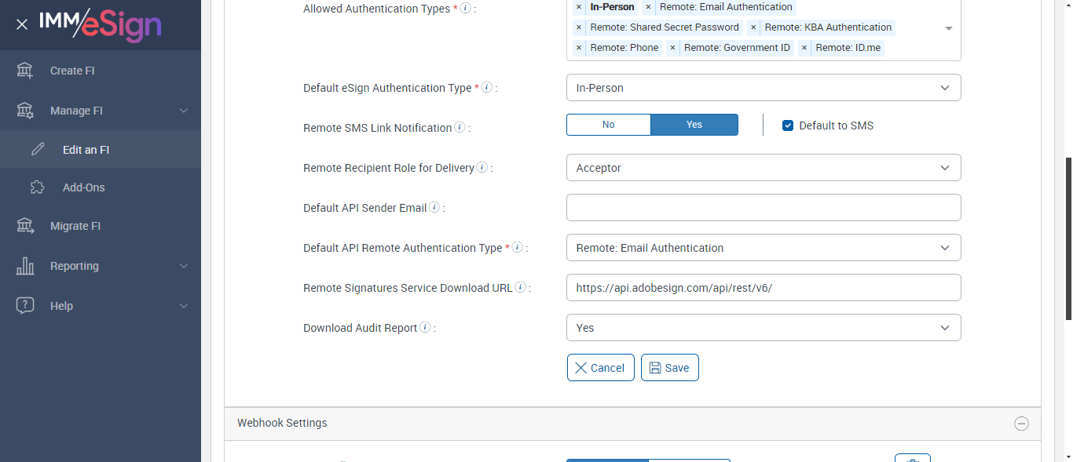Image resolution: width=1073 pixels, height=462 pixels.
Task: Click the Reporting bar chart icon
Action: (x=25, y=266)
